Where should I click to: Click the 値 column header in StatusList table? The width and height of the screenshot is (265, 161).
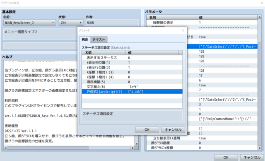pyautogui.click(x=152, y=53)
